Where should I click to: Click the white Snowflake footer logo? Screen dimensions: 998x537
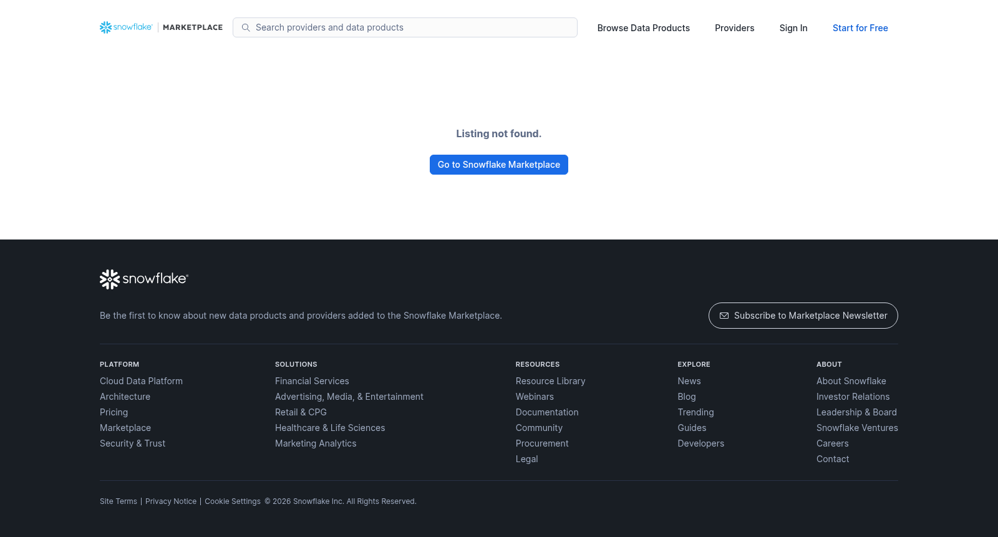point(144,279)
